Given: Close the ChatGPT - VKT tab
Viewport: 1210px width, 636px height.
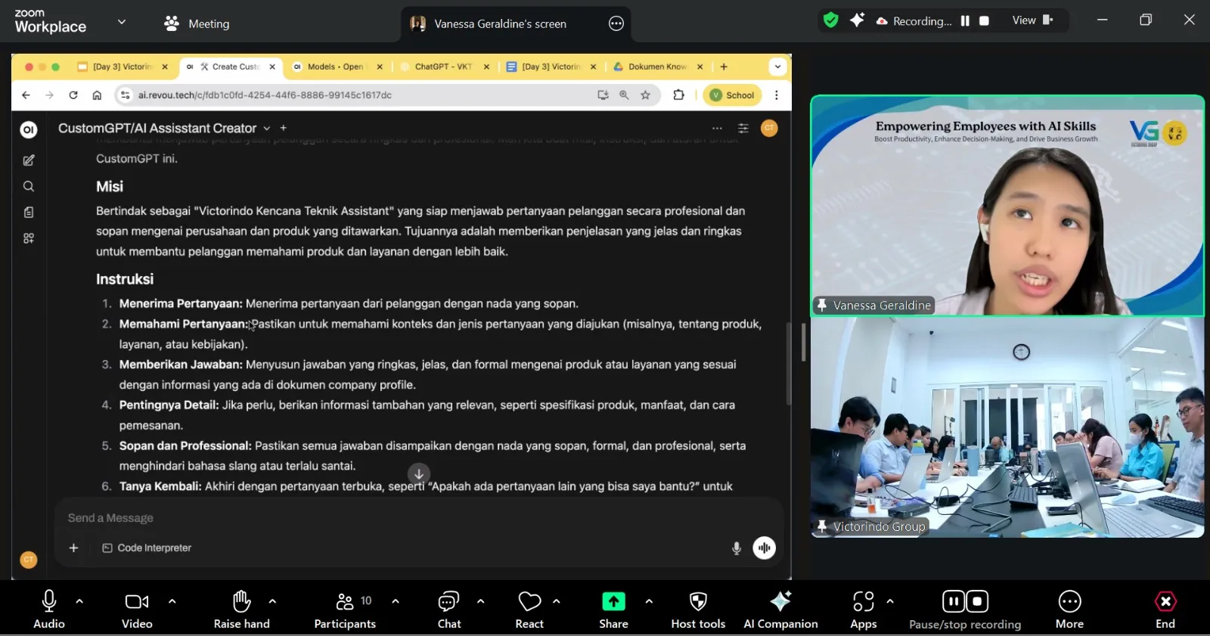Looking at the screenshot, I should coord(486,67).
